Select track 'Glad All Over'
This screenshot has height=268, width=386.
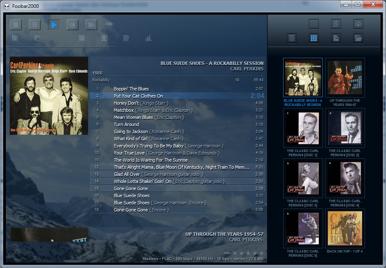click(x=178, y=174)
